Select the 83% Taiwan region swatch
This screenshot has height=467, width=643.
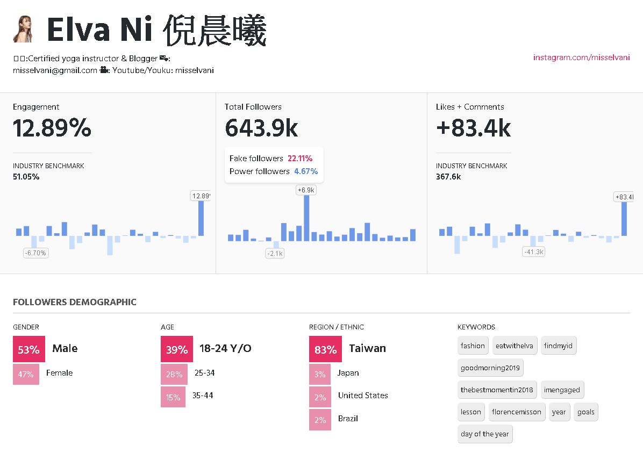tap(325, 349)
